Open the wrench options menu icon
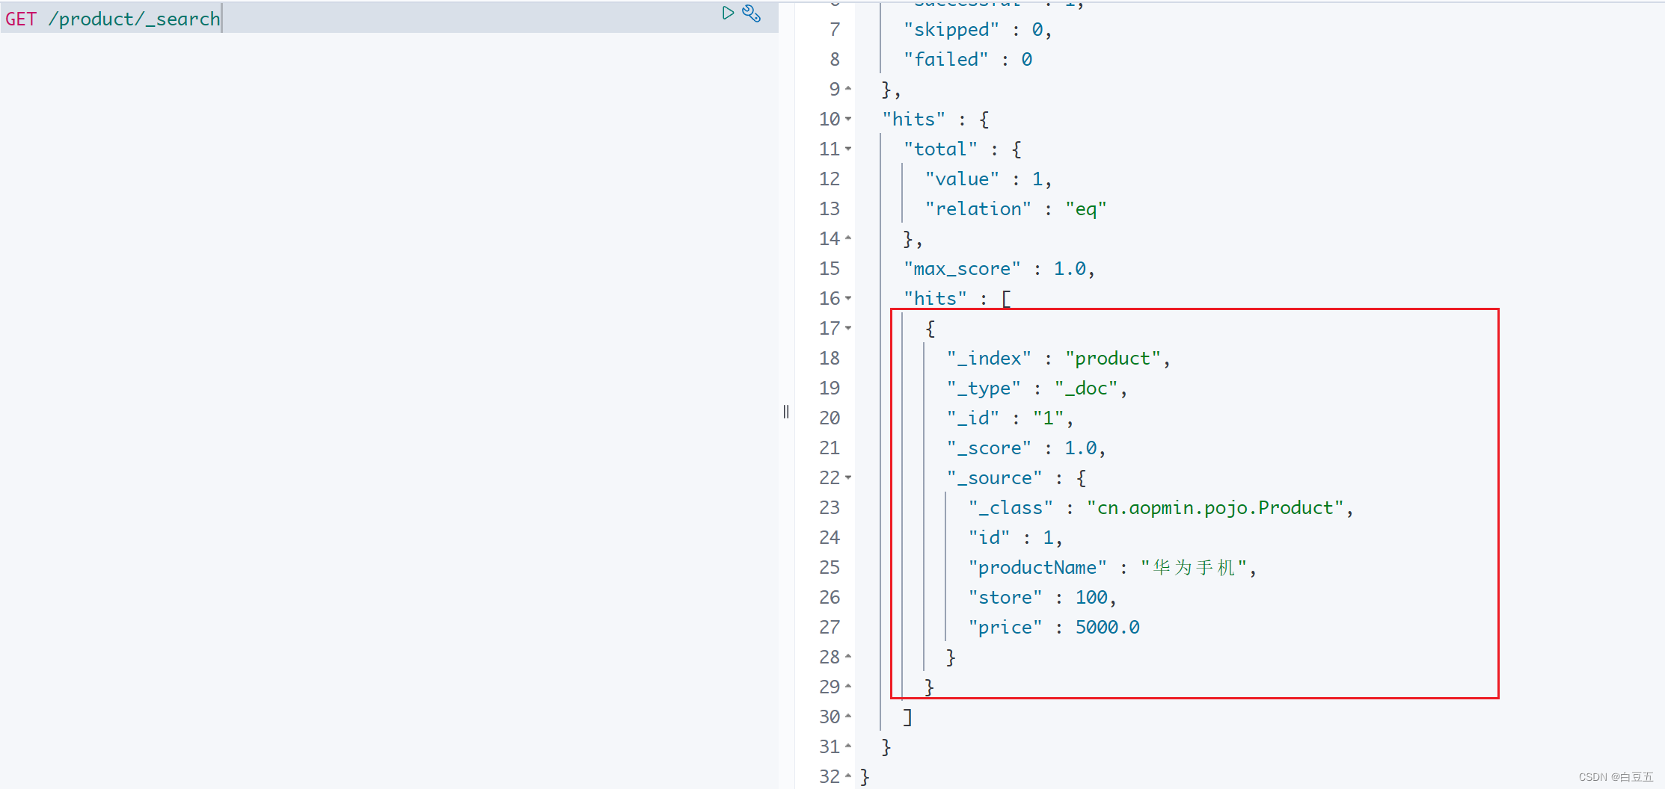1665x789 pixels. (x=752, y=13)
